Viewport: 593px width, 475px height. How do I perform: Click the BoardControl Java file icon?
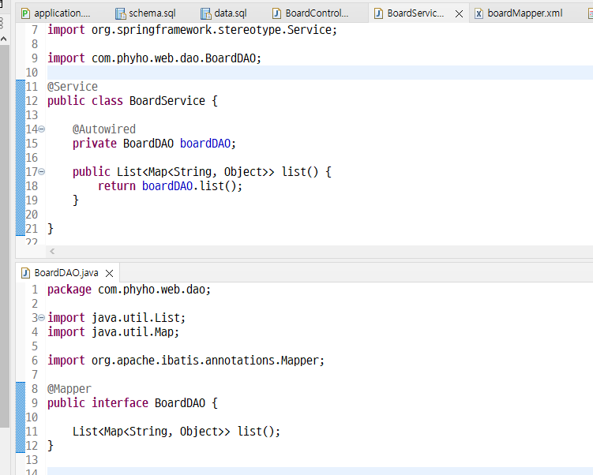[x=277, y=14]
